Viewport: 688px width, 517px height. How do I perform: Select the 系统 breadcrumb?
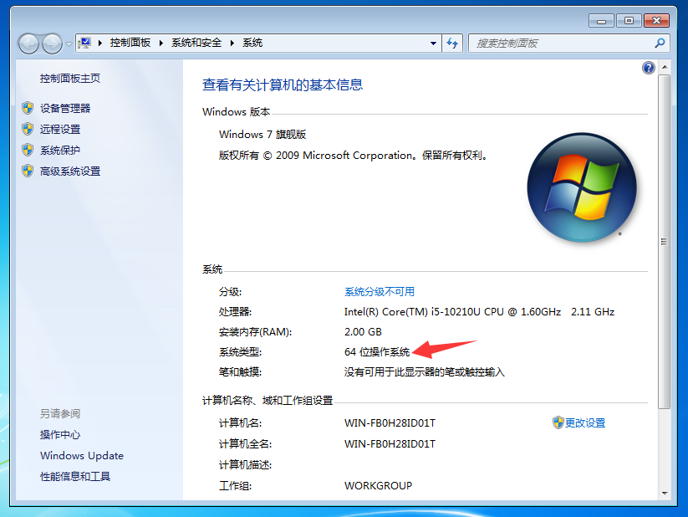pos(252,43)
